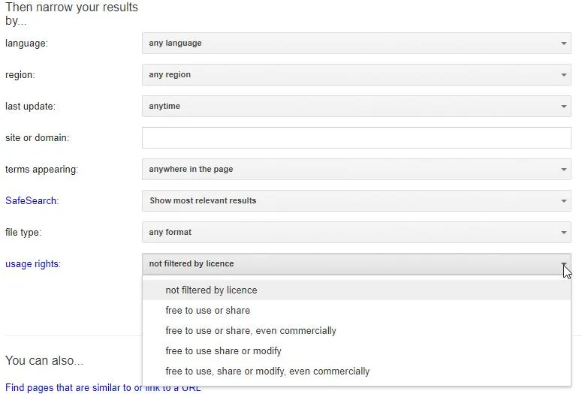The image size is (582, 394).
Task: Choose 'free to use share or modify'
Action: click(x=356, y=351)
